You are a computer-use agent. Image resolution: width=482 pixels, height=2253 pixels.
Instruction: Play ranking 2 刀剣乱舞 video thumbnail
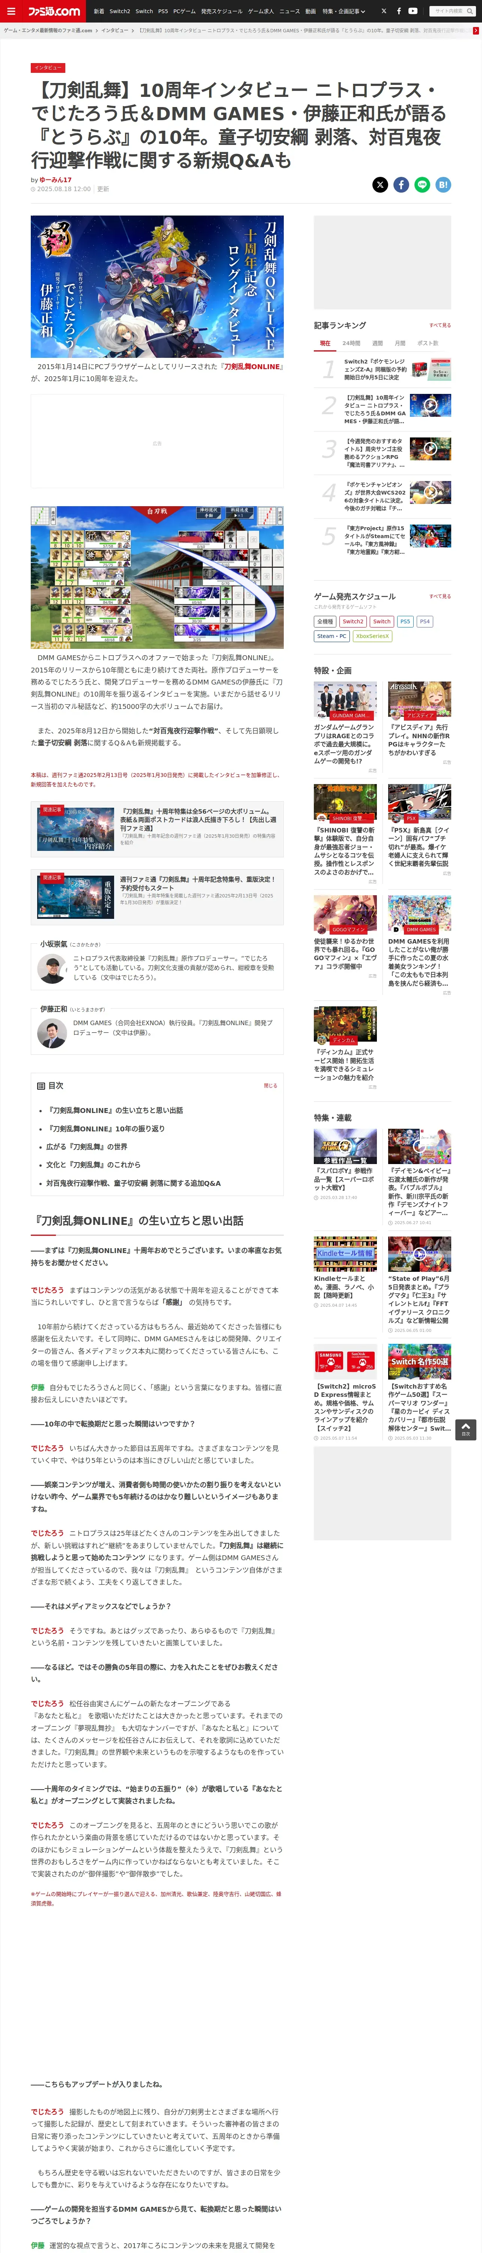[x=431, y=405]
